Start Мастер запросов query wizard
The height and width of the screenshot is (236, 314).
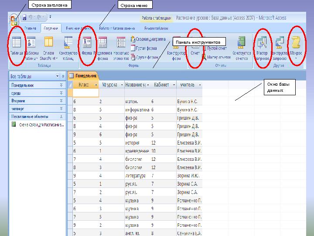[262, 48]
